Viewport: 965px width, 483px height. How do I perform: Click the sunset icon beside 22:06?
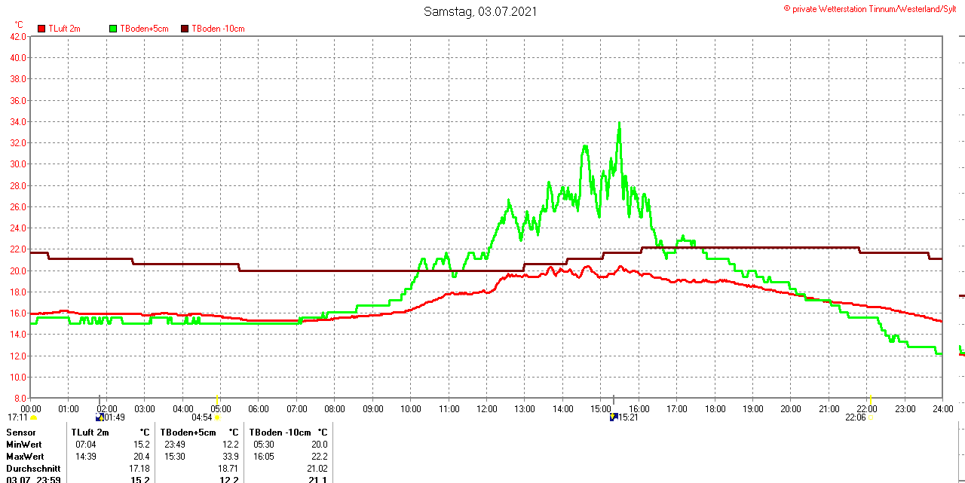click(870, 417)
